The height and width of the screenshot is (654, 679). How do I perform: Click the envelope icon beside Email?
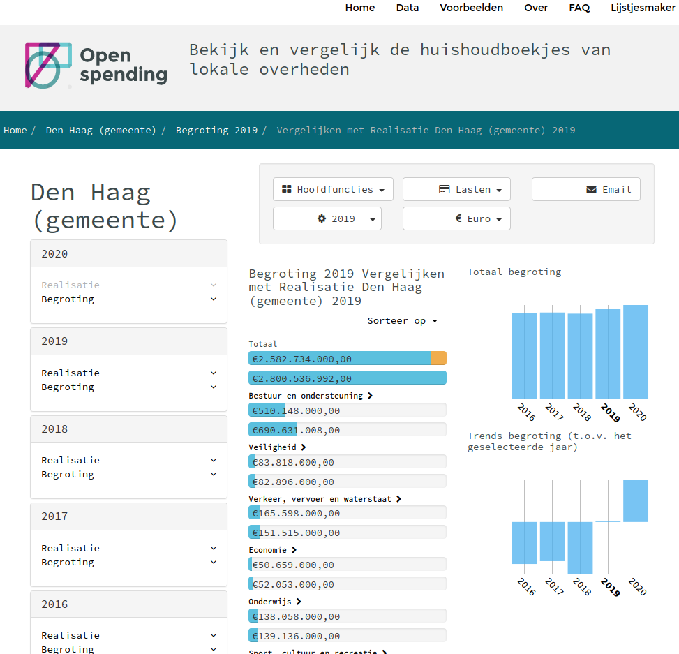[592, 190]
